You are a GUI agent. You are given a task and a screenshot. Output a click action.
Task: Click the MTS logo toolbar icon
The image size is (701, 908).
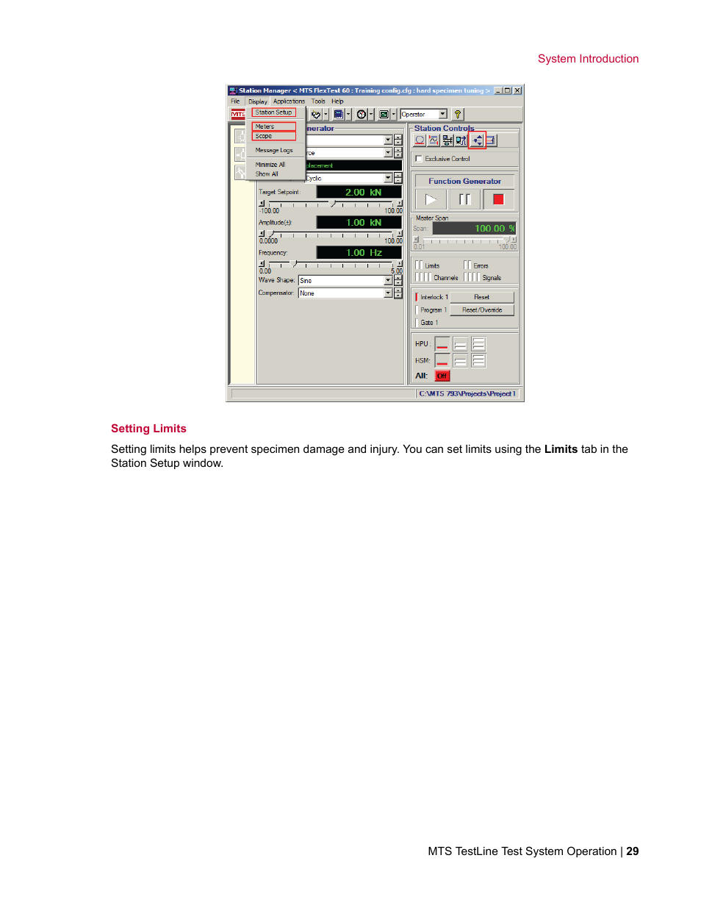coord(238,114)
